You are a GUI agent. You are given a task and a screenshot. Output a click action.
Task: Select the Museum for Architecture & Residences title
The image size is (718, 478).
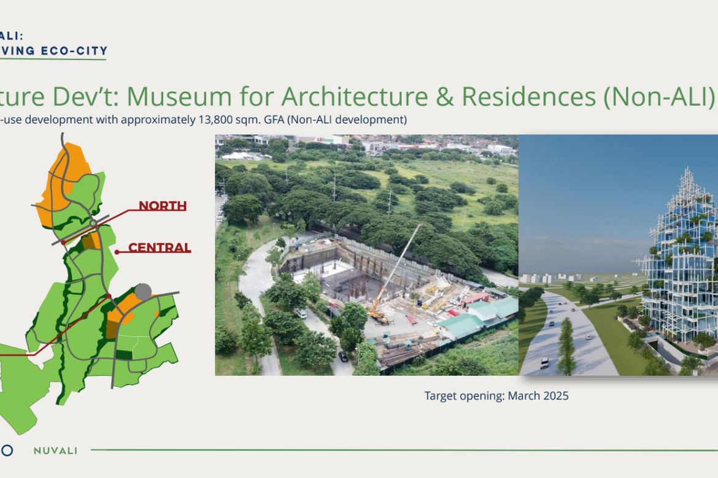click(420, 96)
